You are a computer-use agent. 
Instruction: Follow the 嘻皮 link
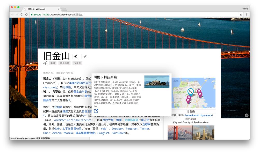65,111
